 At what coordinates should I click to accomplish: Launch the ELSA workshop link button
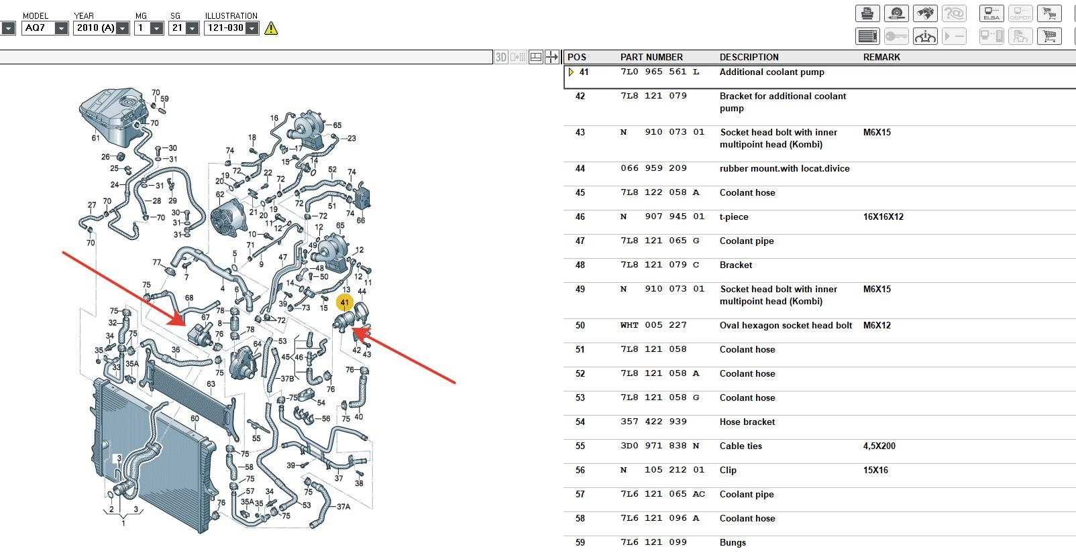point(991,13)
